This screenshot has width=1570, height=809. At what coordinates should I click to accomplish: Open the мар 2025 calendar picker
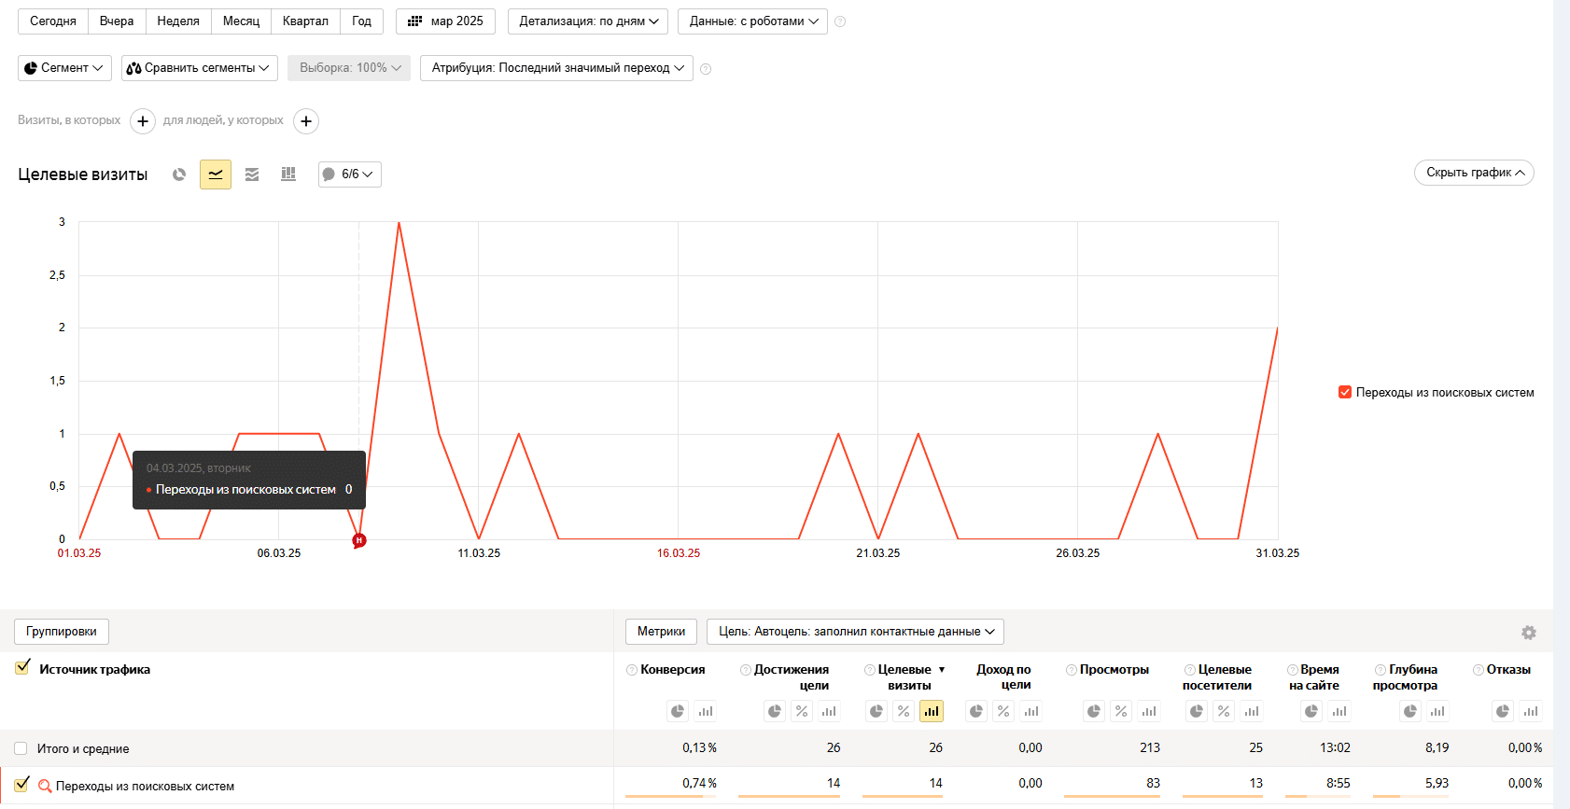446,21
